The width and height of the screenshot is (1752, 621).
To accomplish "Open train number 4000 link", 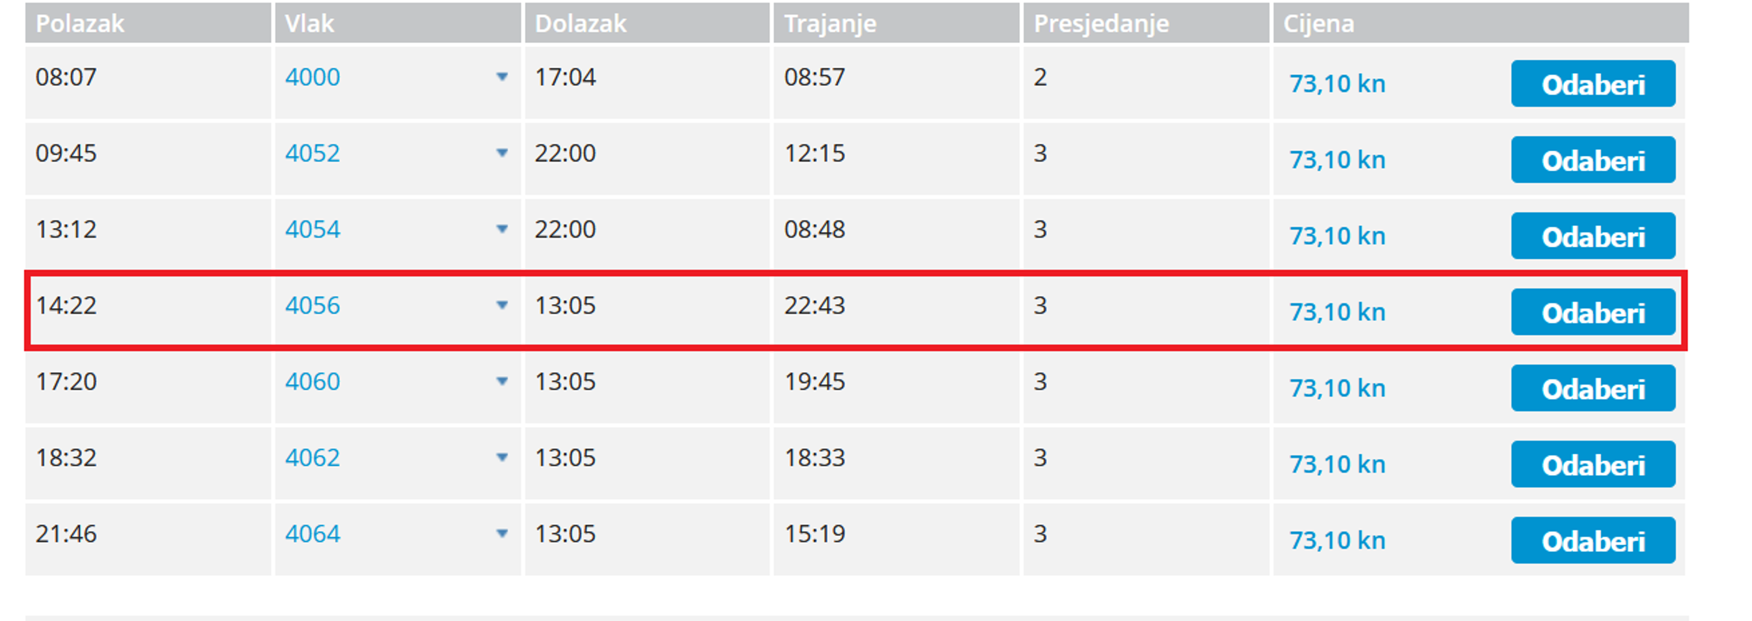I will [312, 77].
